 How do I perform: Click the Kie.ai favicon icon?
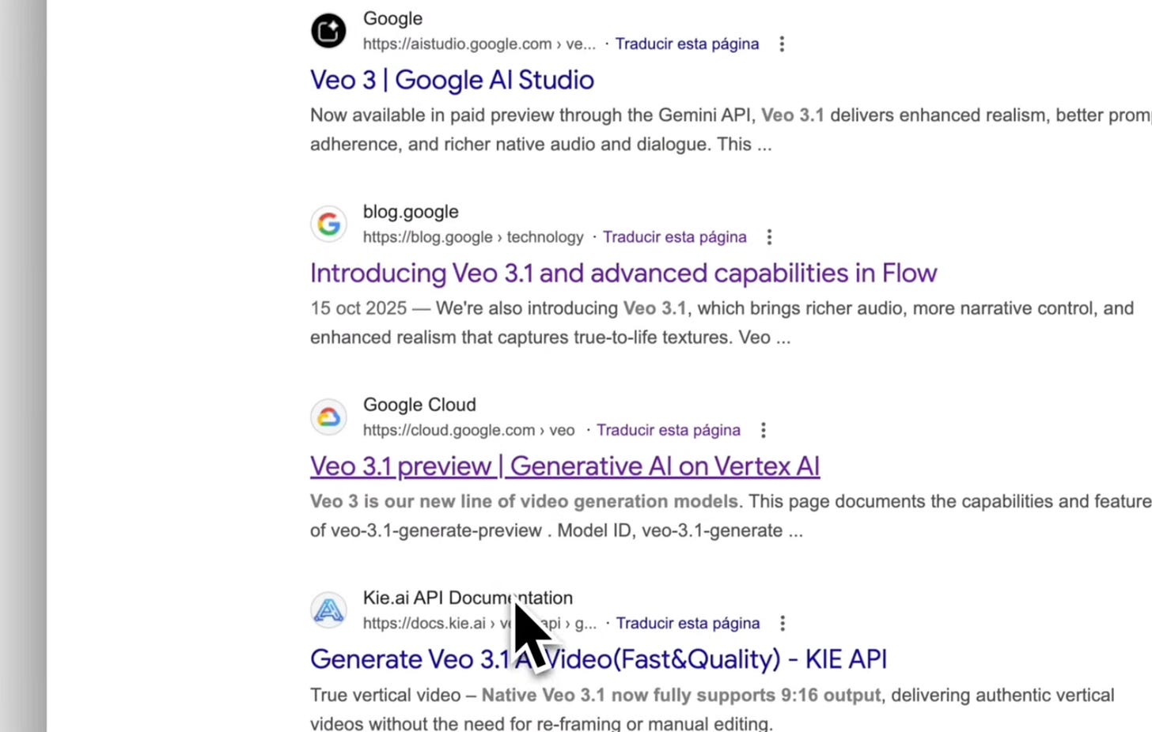coord(328,610)
